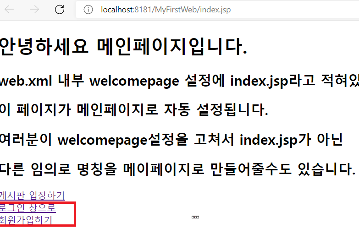Image resolution: width=359 pixels, height=234 pixels.
Task: Go forward with the browser forward arrow
Action: [x=34, y=9]
